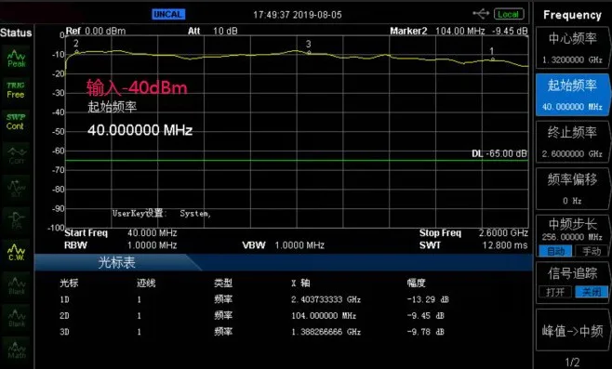The image size is (612, 369).
Task: Click the C.W. trace status icon
Action: (17, 253)
